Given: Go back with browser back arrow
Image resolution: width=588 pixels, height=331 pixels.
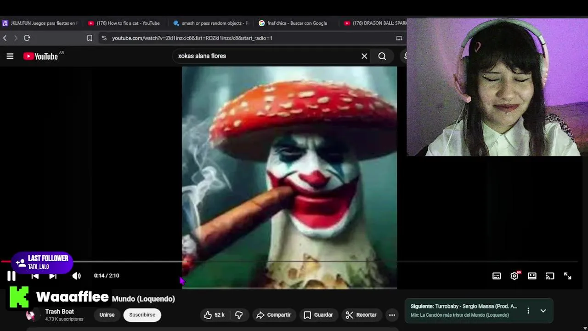Looking at the screenshot, I should pyautogui.click(x=5, y=38).
